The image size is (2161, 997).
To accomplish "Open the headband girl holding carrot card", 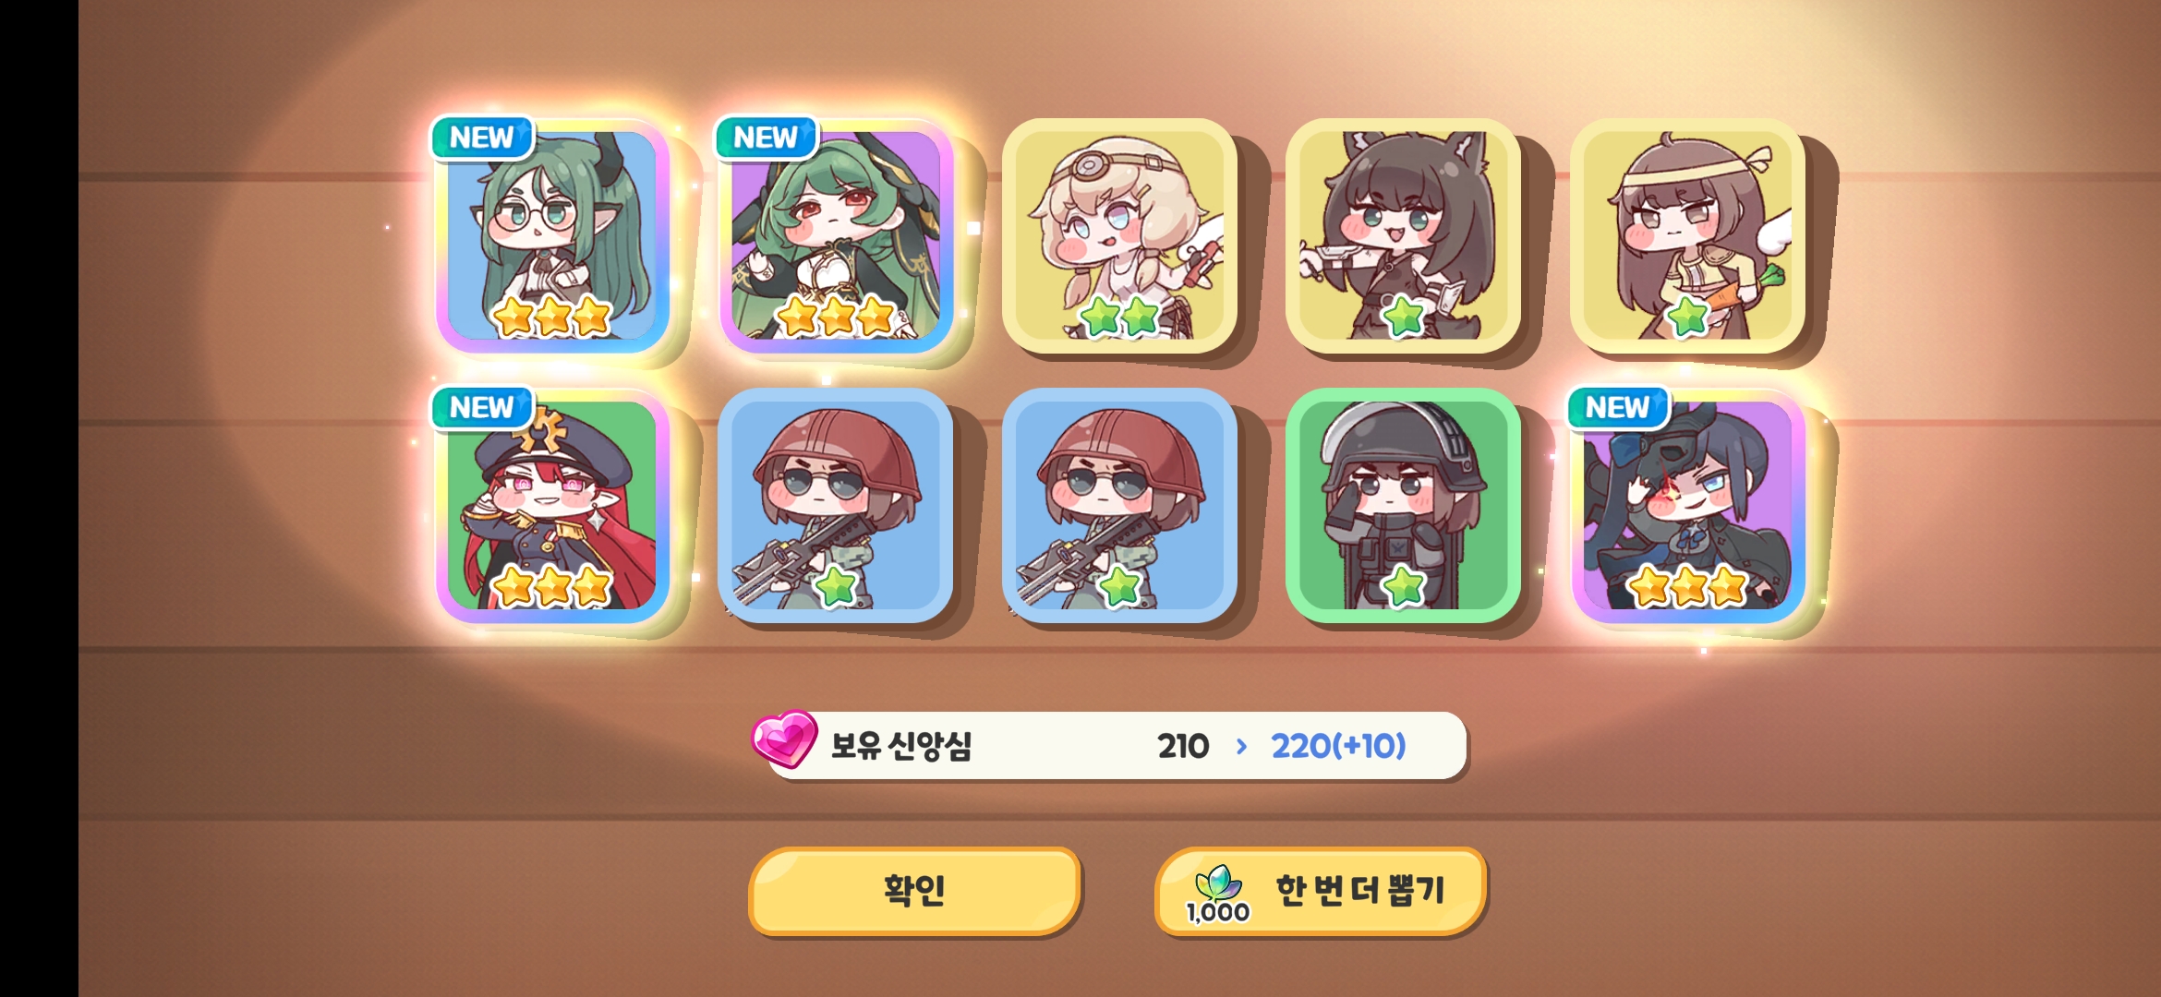I will 1687,235.
